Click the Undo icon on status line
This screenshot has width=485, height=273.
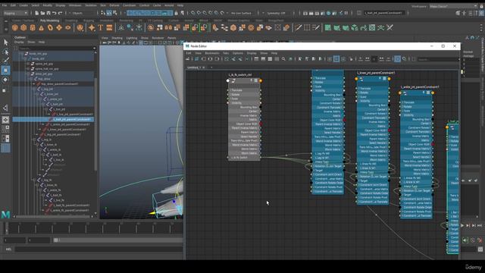click(55, 13)
